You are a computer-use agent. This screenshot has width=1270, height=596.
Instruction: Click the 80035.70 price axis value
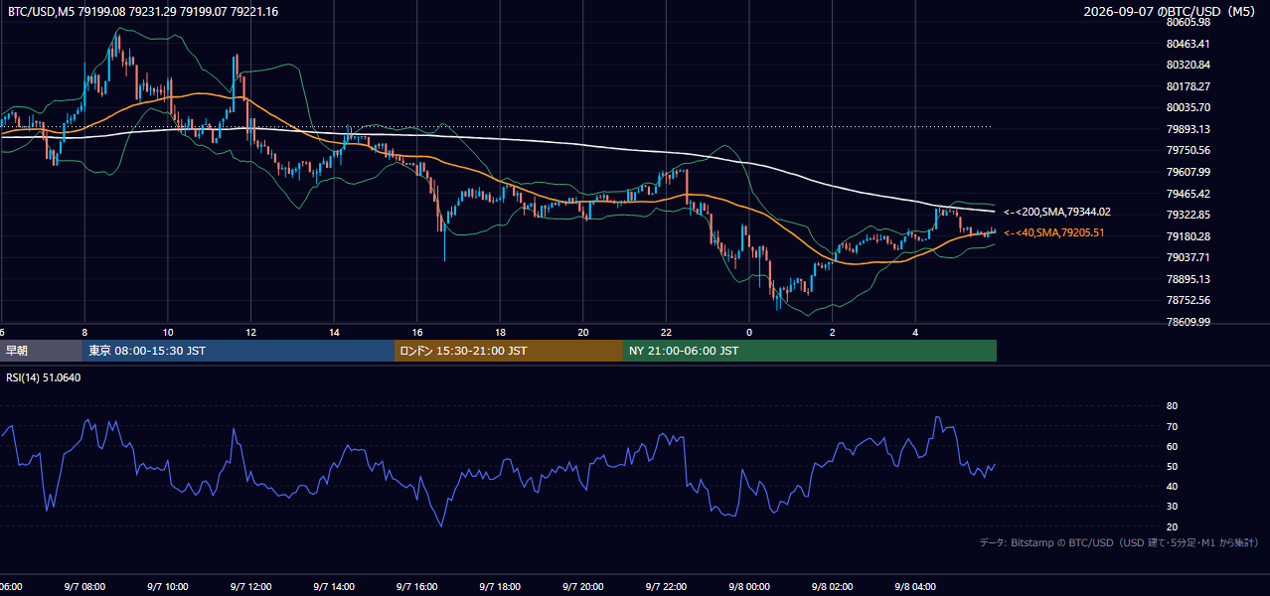click(x=1189, y=107)
